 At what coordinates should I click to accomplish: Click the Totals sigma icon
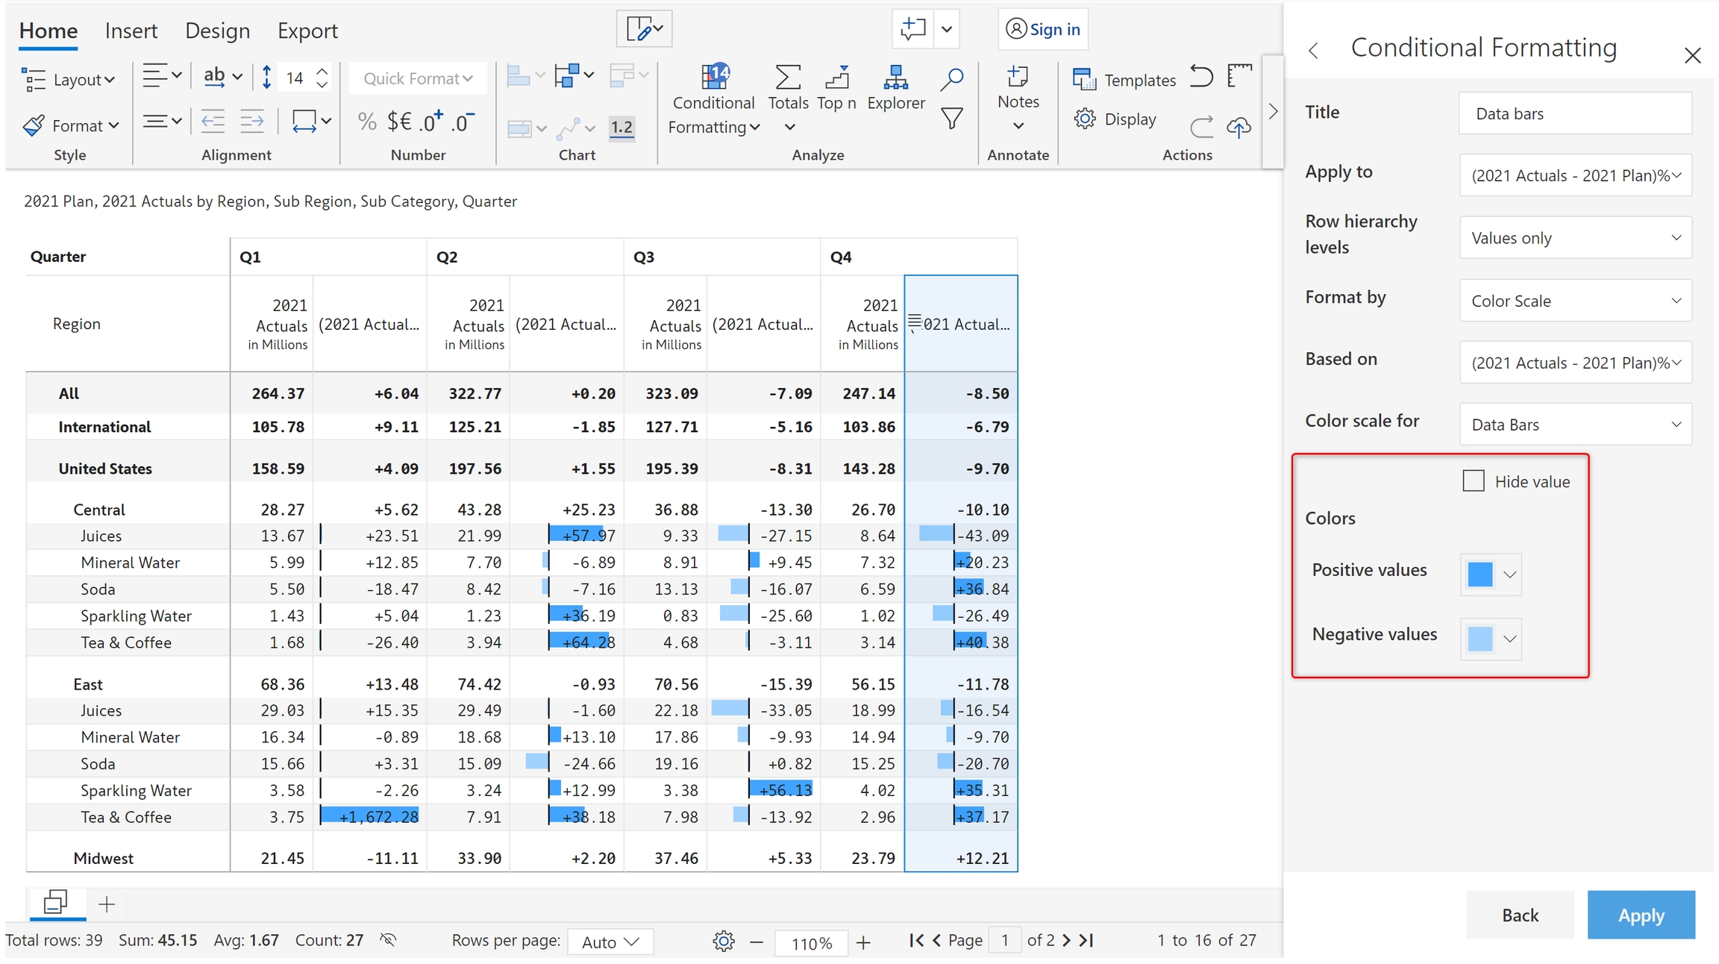click(788, 78)
